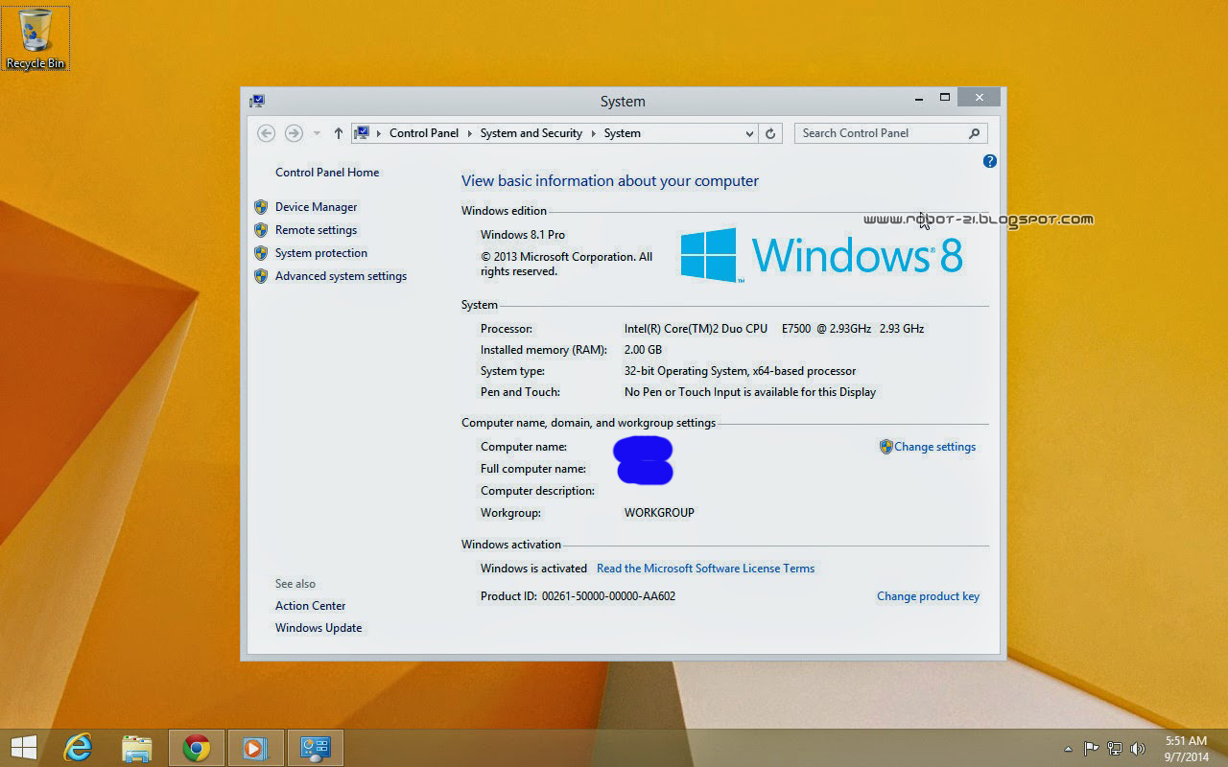The width and height of the screenshot is (1228, 767).
Task: Click the "Windows 8.1 Pro" text
Action: pos(523,235)
